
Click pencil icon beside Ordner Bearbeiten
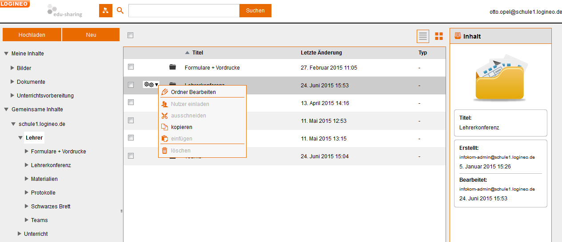[165, 92]
